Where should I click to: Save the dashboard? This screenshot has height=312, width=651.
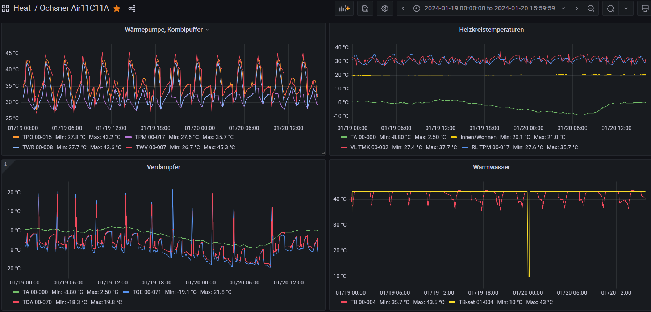(365, 8)
